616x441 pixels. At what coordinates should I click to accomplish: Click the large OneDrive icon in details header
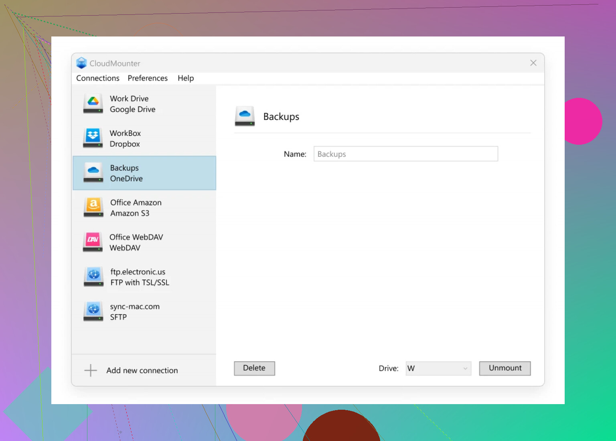click(245, 116)
